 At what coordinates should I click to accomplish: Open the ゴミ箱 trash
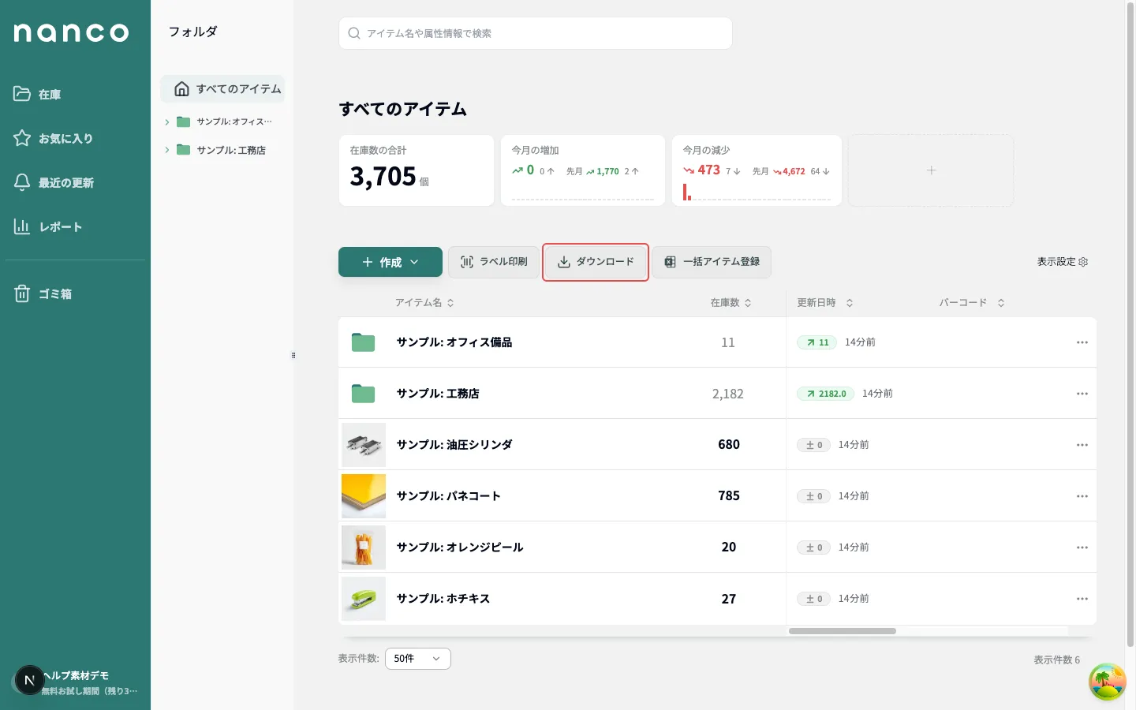[43, 293]
